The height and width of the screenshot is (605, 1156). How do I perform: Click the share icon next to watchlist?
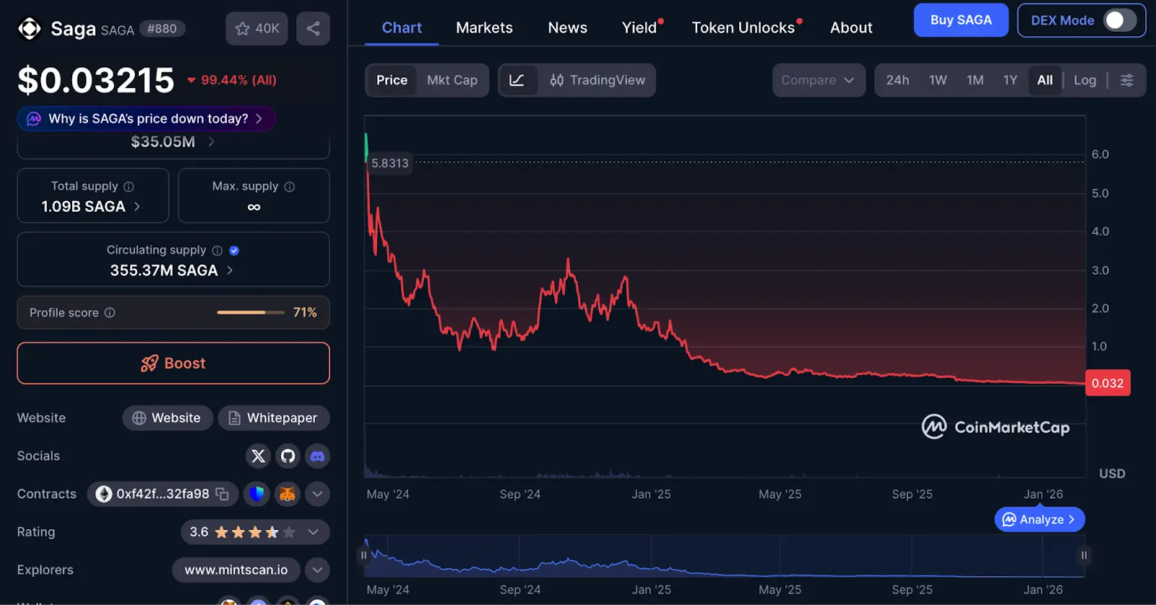313,29
